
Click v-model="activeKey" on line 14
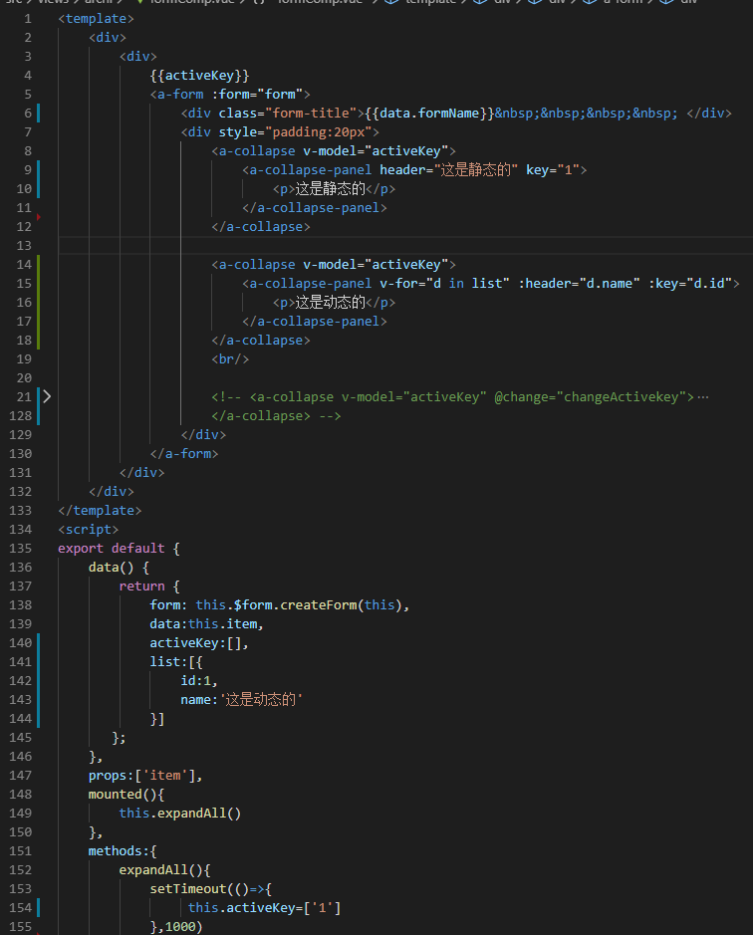pos(376,265)
